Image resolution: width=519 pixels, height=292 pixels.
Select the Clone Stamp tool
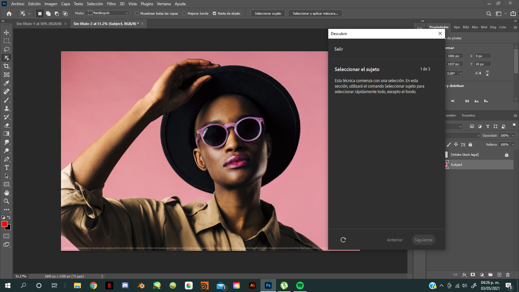click(6, 108)
